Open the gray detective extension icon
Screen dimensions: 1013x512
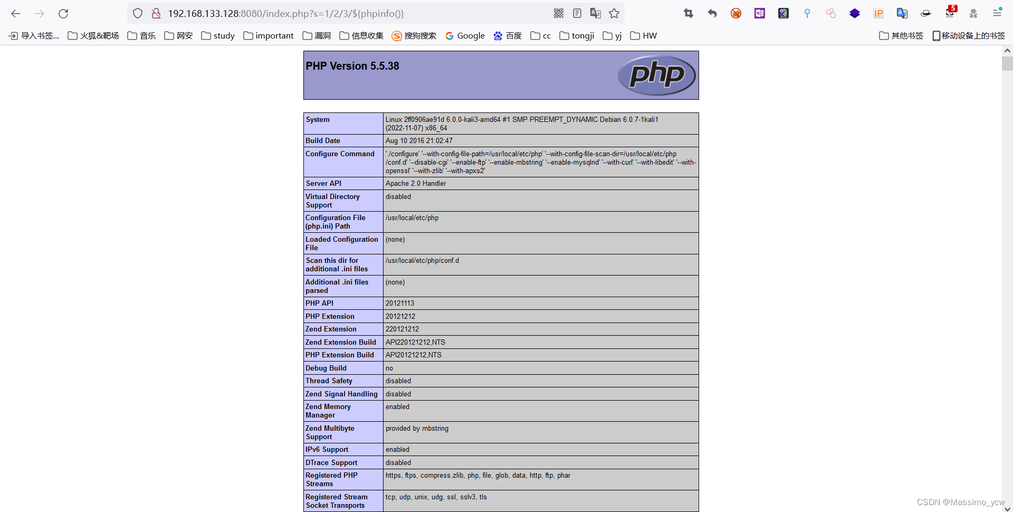(x=973, y=14)
